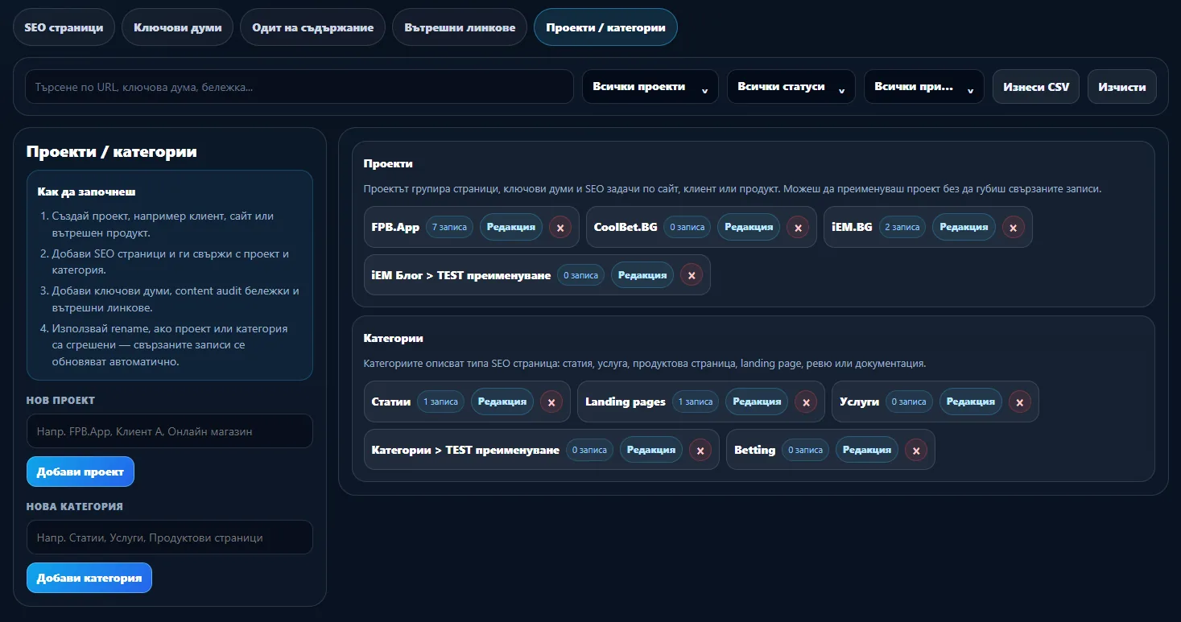Image resolution: width=1181 pixels, height=622 pixels.
Task: Focus the Нов проект name input
Action: click(170, 431)
